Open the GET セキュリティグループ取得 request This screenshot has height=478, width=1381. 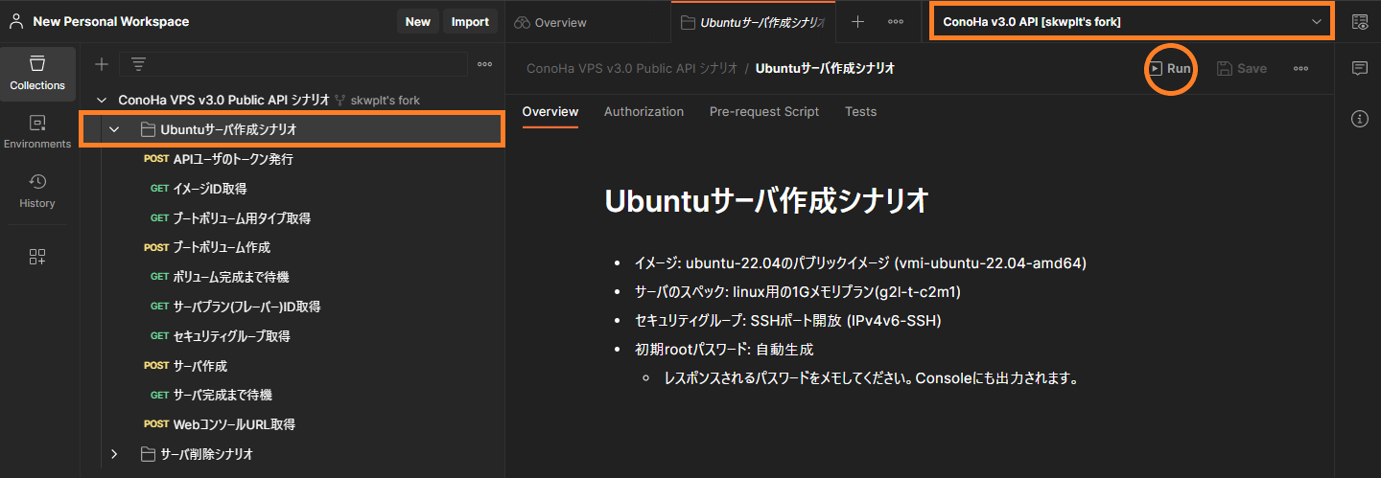pyautogui.click(x=292, y=336)
